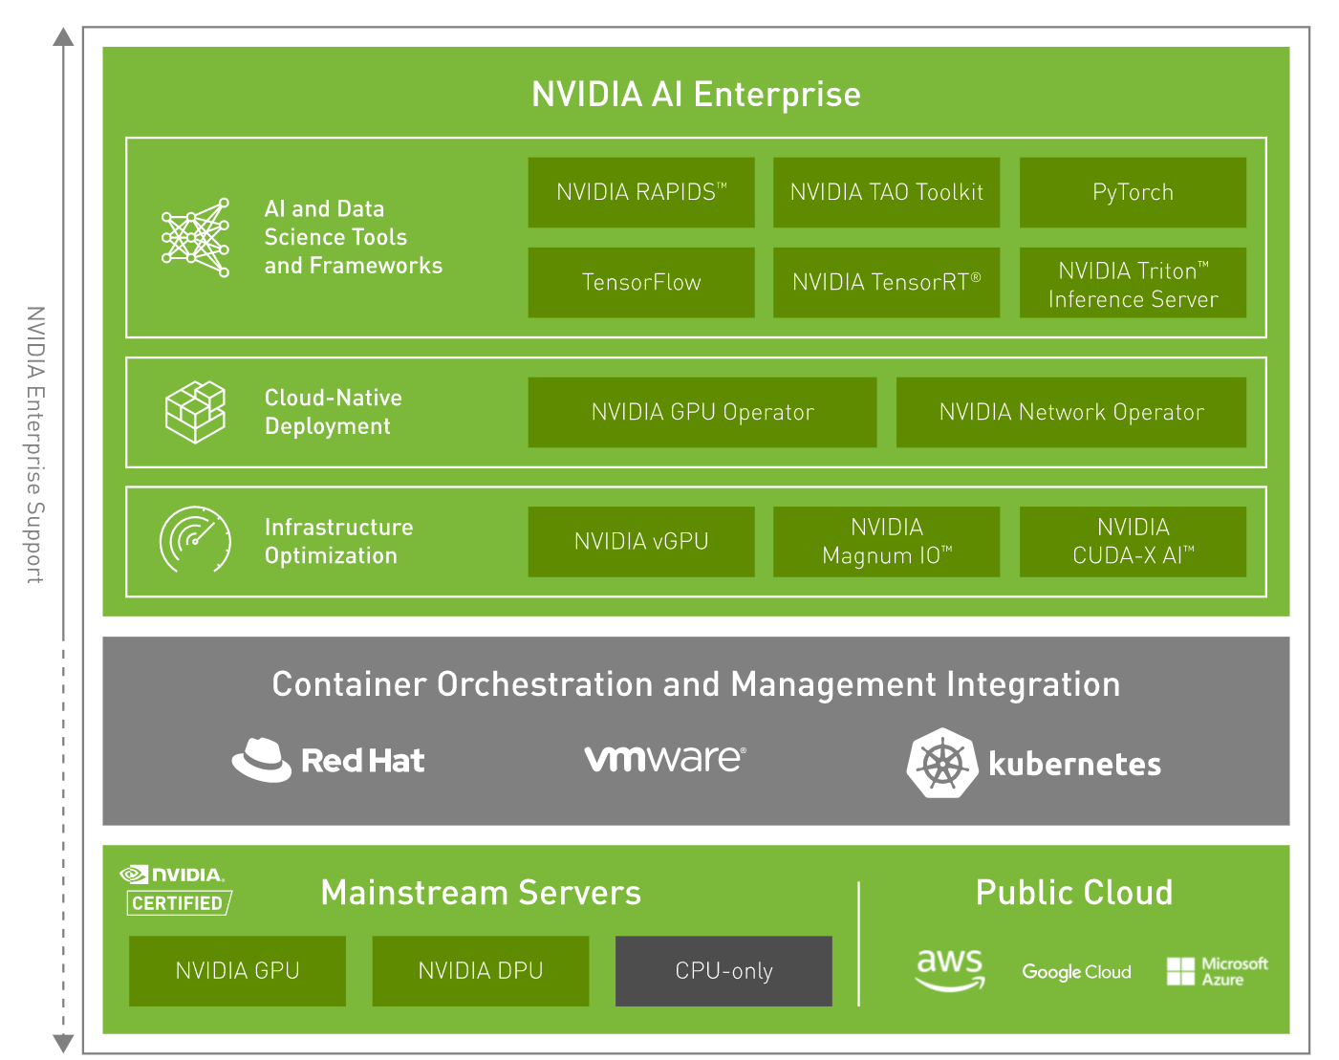Click the NVIDIA Magnum IO box

[x=886, y=541]
